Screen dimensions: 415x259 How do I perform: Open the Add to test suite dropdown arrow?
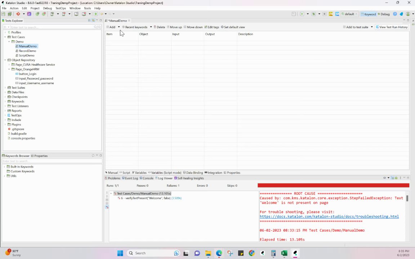(x=372, y=27)
